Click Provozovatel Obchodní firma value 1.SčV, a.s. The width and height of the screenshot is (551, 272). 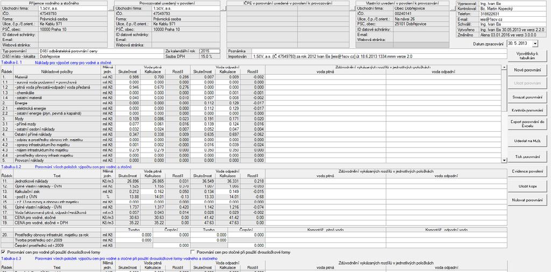pyautogui.click(x=186, y=9)
